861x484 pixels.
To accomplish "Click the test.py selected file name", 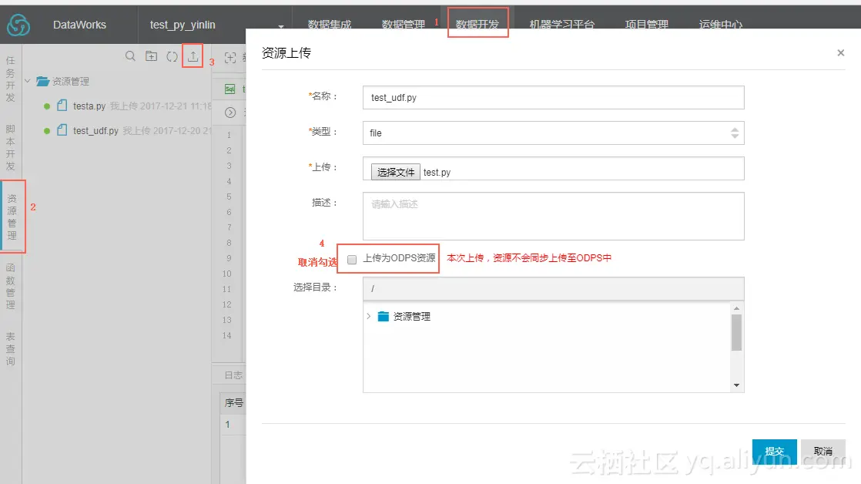I will click(x=437, y=173).
